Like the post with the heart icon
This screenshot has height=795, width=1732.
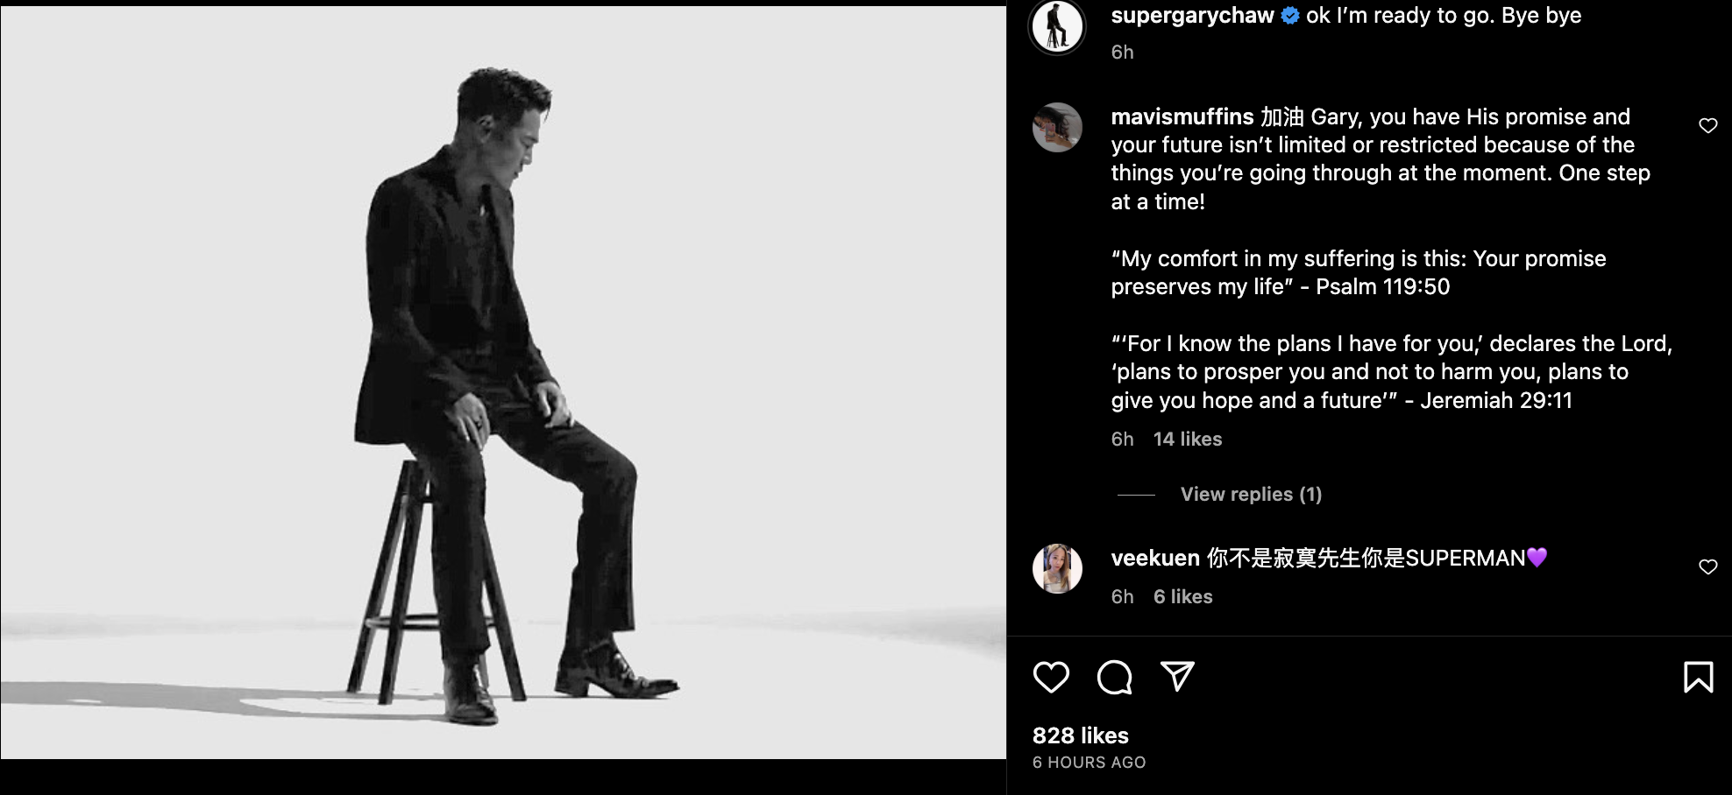pos(1051,677)
